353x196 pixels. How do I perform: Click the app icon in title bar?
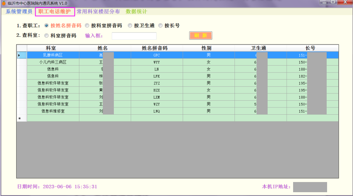tap(3, 3)
